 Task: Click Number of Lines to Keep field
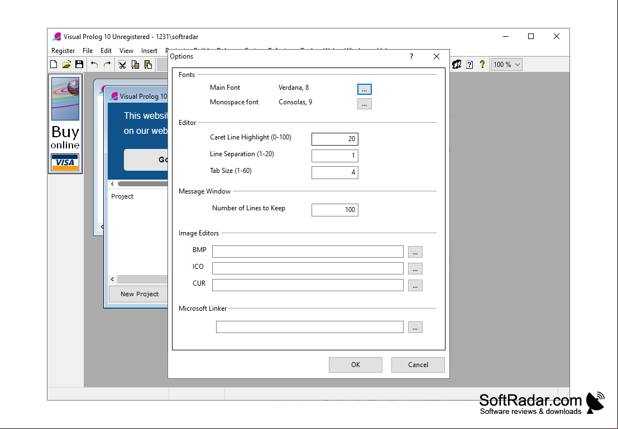point(334,210)
